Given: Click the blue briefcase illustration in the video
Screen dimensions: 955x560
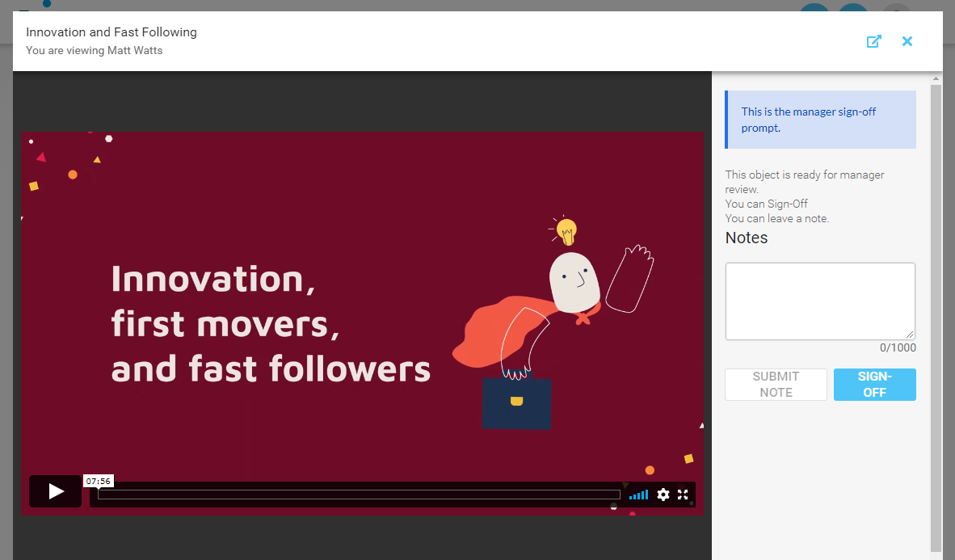Looking at the screenshot, I should point(516,402).
